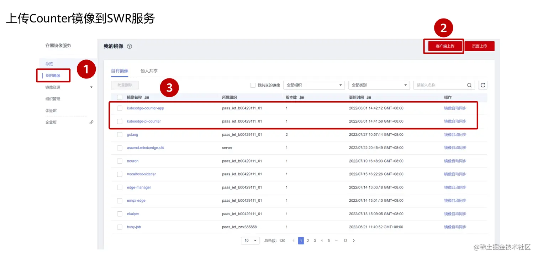Click the search magnifier icon

tap(469, 85)
